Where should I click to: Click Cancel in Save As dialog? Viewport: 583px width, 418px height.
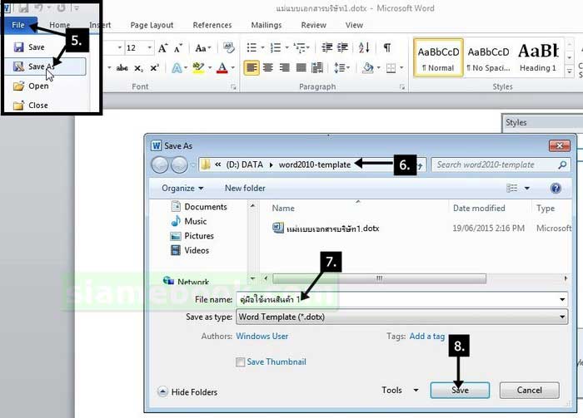pyautogui.click(x=530, y=391)
